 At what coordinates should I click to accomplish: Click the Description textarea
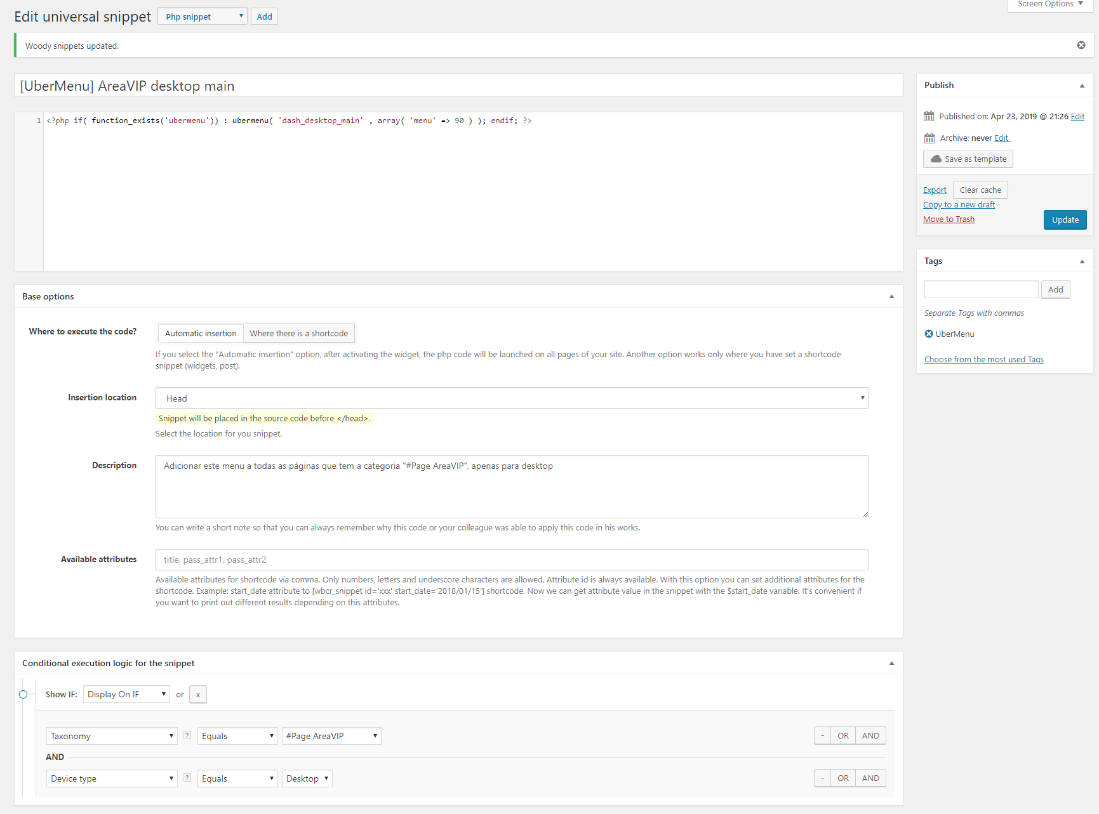pos(512,487)
